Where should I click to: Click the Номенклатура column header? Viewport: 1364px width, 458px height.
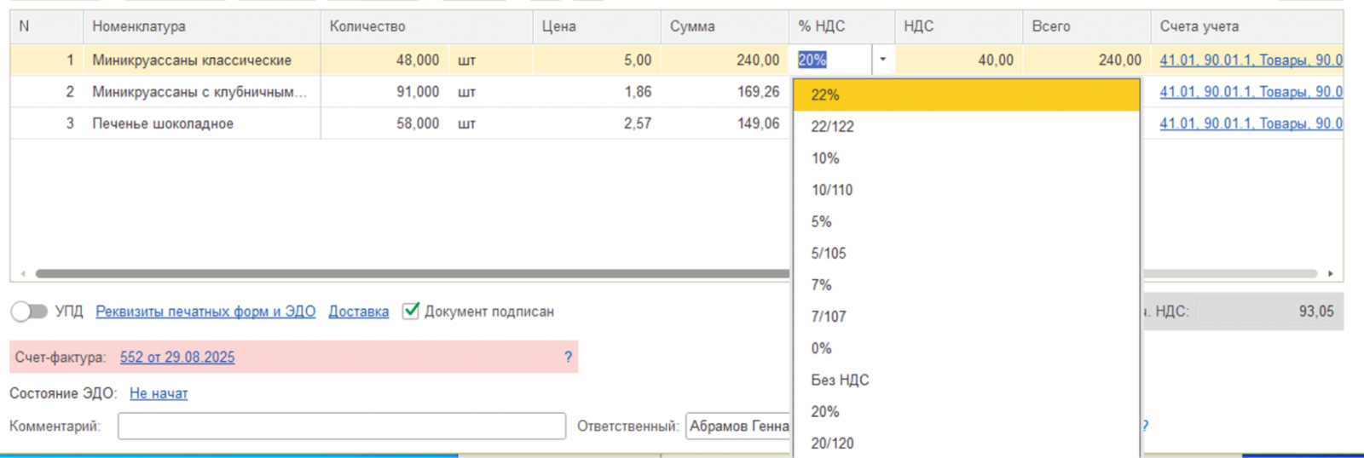coord(202,26)
